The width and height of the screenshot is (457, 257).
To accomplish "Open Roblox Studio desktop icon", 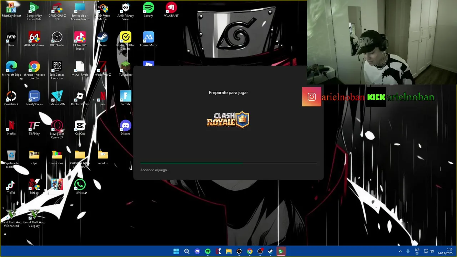I will [x=80, y=99].
